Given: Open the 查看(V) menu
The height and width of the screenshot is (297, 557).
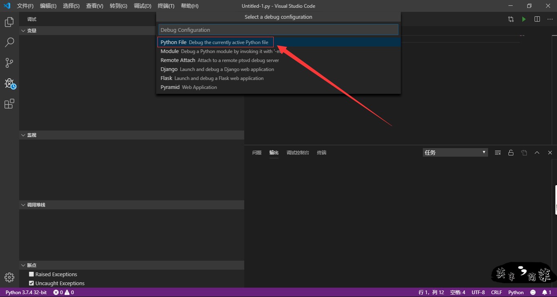Looking at the screenshot, I should click(95, 6).
